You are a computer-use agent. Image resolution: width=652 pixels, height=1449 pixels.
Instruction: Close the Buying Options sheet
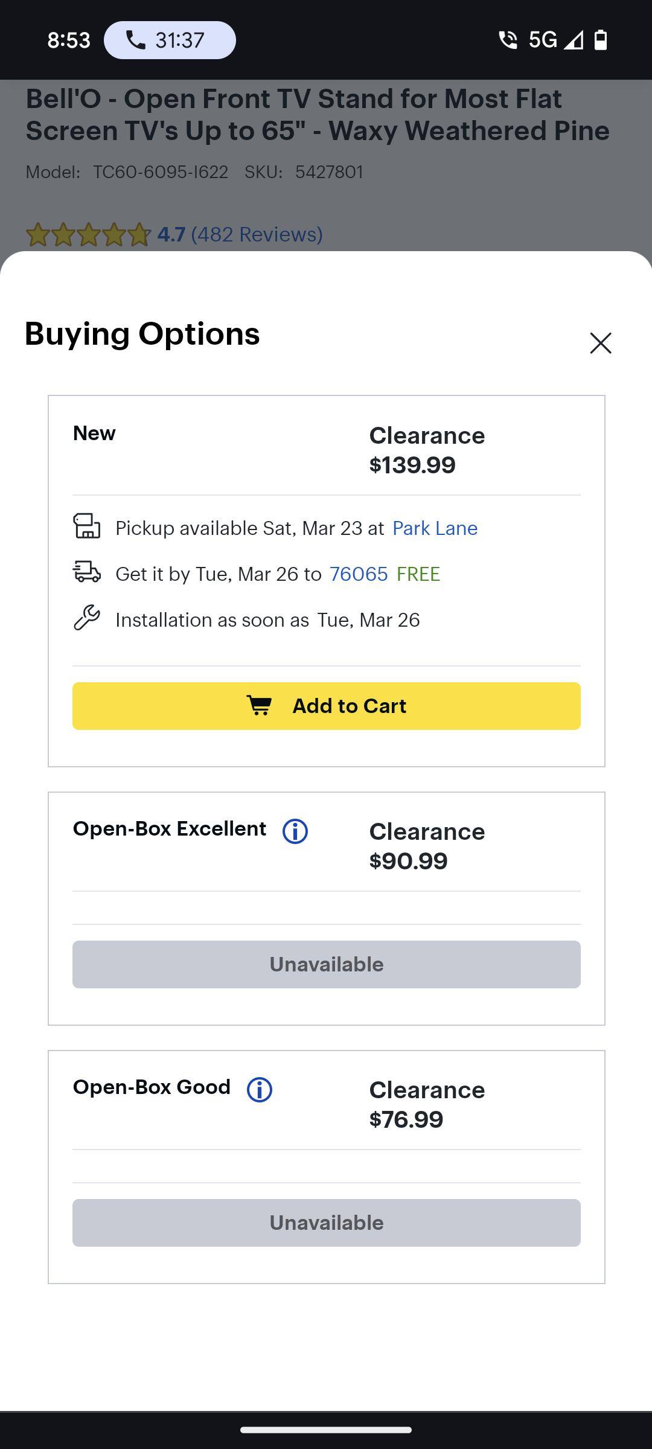pos(600,343)
